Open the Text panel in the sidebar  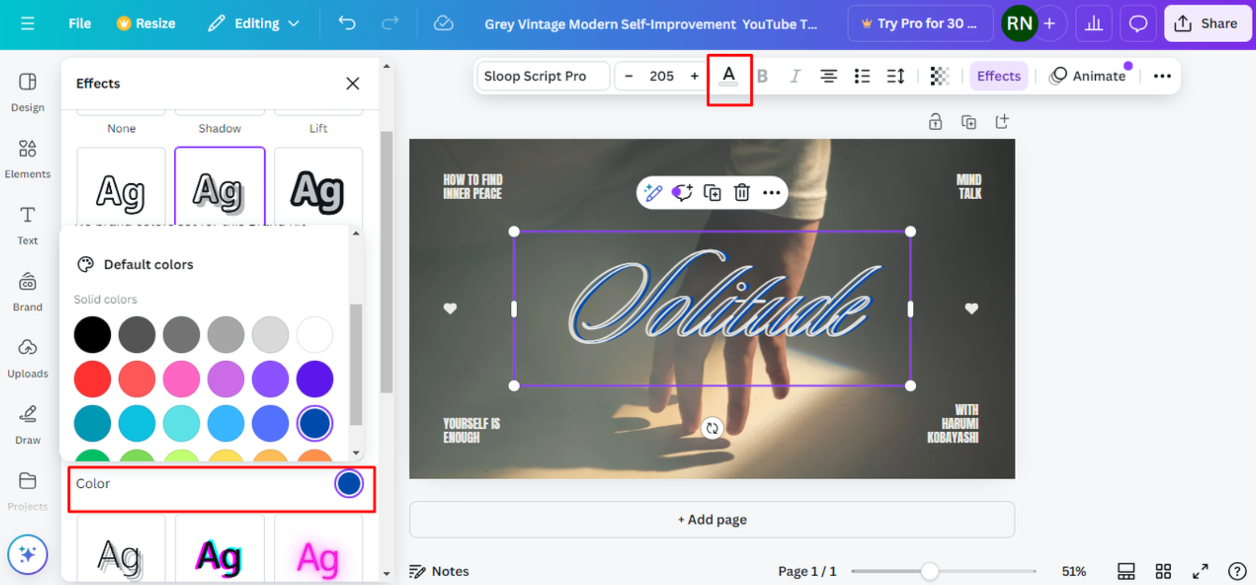pos(27,225)
